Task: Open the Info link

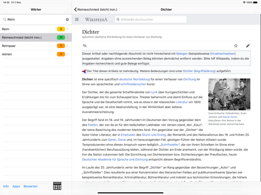Action: 6,186
